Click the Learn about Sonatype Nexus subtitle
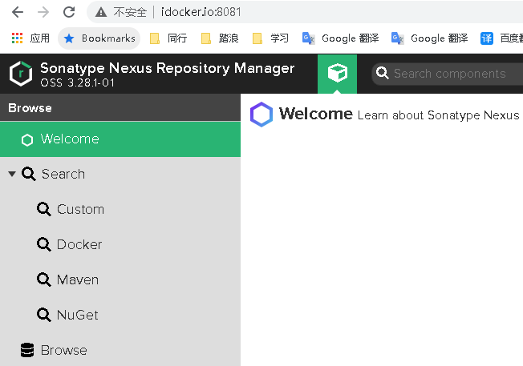523x366 pixels. [438, 115]
